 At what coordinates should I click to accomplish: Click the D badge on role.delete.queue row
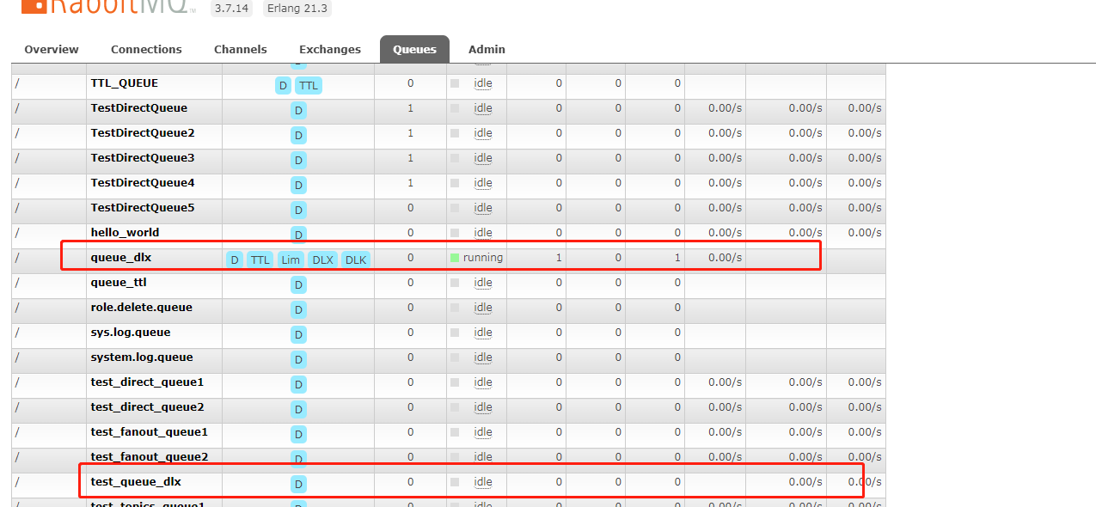[x=298, y=310]
